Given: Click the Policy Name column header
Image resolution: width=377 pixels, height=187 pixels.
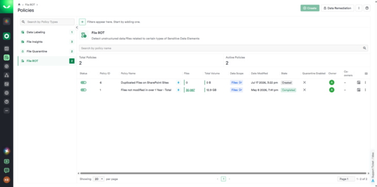Looking at the screenshot, I should point(128,73).
